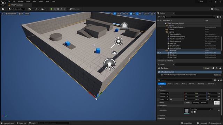Click the Details search field
223x125 pixels.
pos(185,80)
